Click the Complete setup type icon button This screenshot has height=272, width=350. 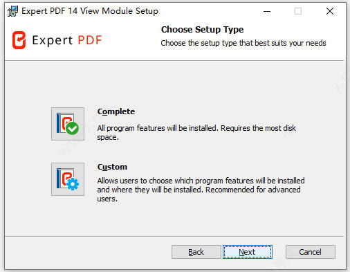pos(68,124)
